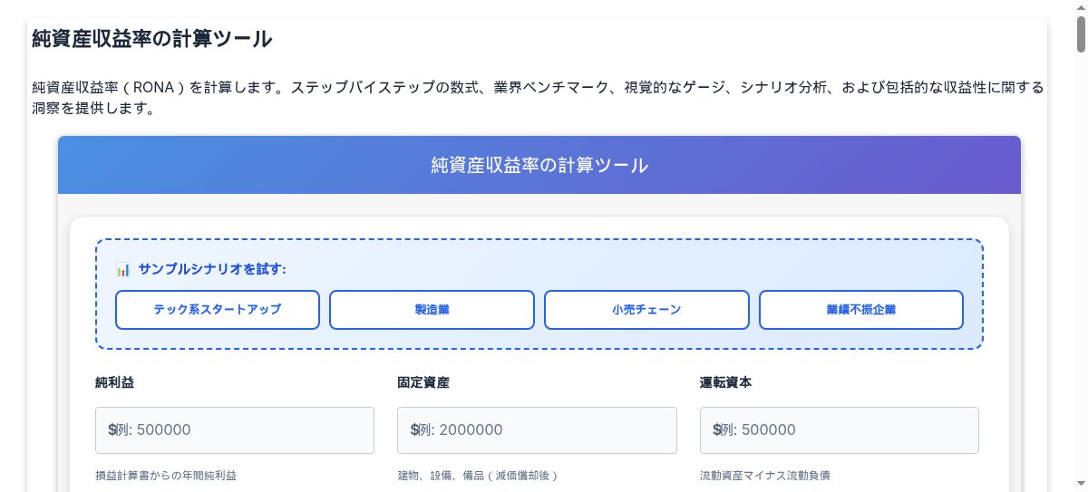
Task: Click the dollar sign in 固定資産 field
Action: [414, 430]
